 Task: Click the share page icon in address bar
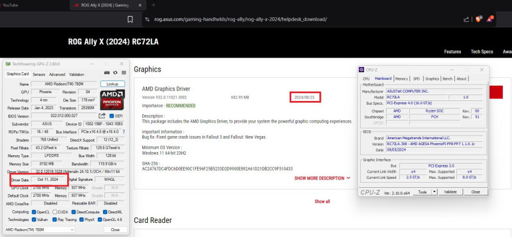pyautogui.click(x=467, y=20)
